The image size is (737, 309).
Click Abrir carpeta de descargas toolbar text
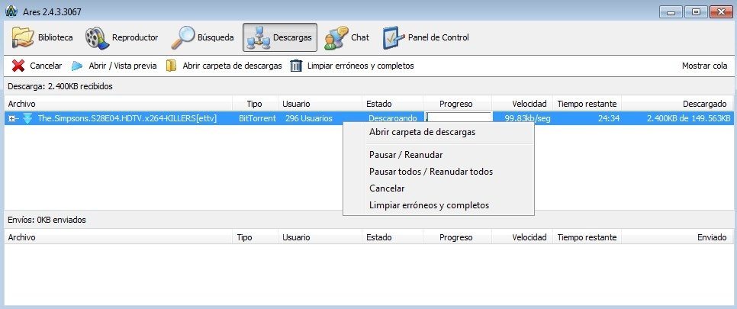point(232,66)
